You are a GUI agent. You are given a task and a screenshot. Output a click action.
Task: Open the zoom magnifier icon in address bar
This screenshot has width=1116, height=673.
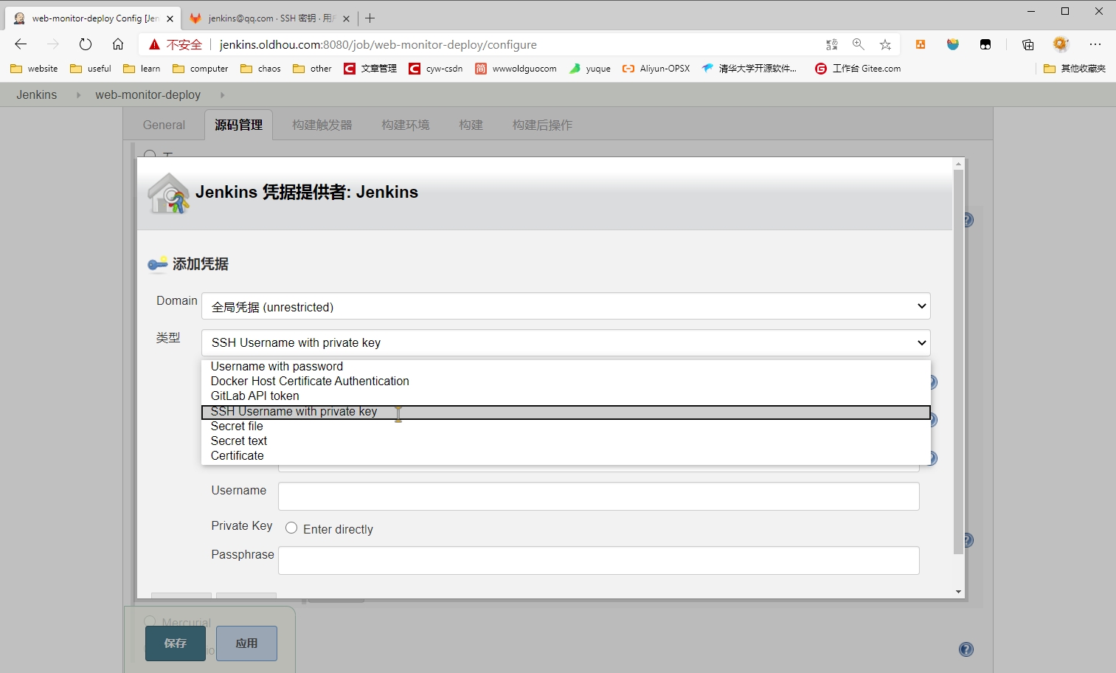[x=859, y=44]
